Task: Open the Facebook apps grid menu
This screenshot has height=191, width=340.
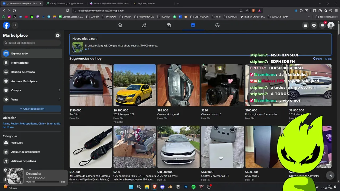Action: 305,25
